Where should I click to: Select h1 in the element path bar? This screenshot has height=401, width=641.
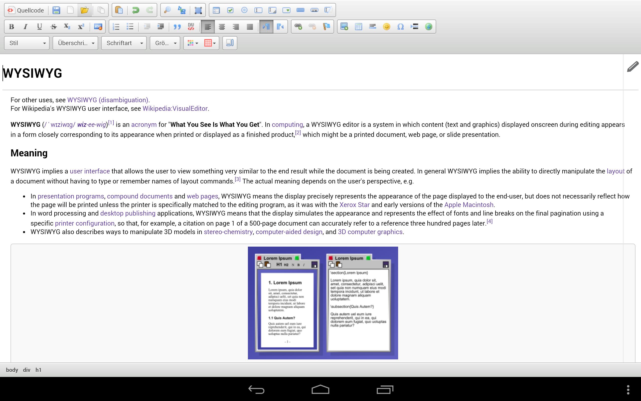(39, 369)
